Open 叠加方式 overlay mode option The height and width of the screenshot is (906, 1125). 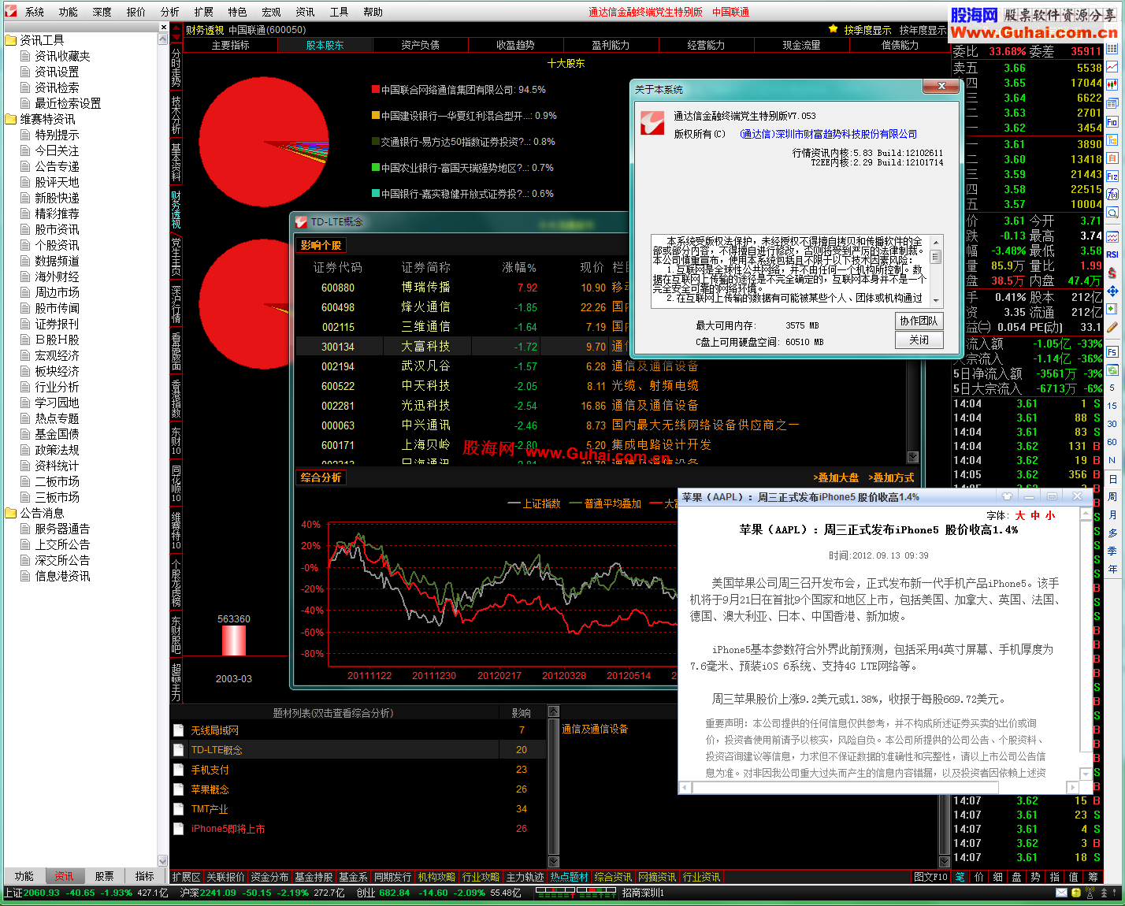click(891, 477)
